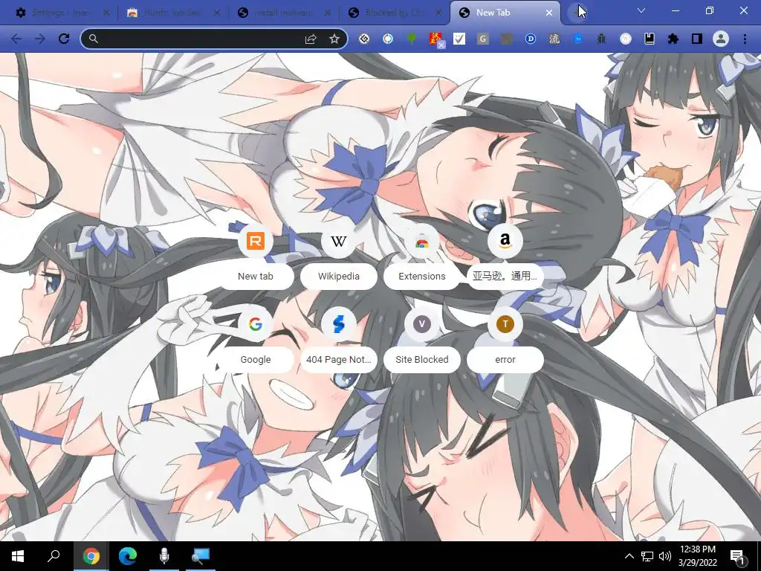Click the share page icon in address bar
The image size is (761, 571).
point(311,39)
